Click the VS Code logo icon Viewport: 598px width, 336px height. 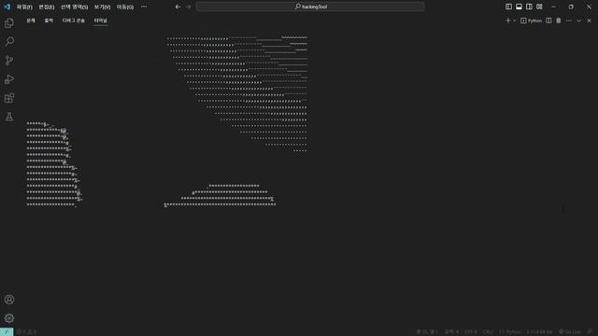click(7, 7)
